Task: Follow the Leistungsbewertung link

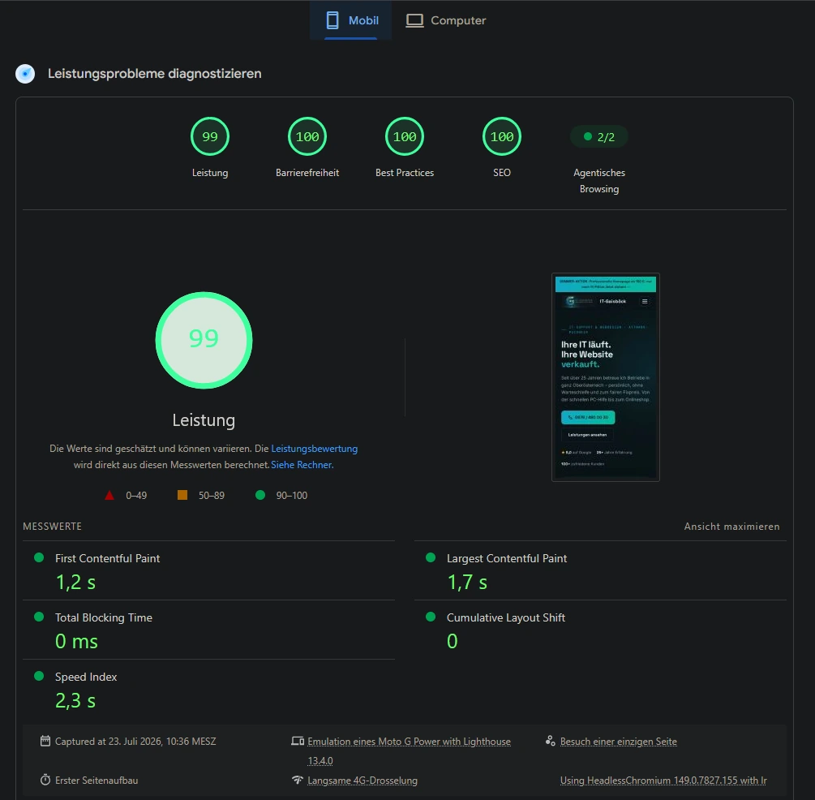Action: pyautogui.click(x=315, y=449)
